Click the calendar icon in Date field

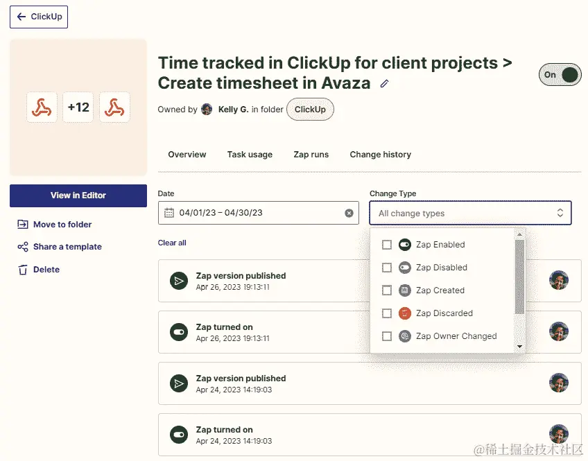click(x=169, y=213)
